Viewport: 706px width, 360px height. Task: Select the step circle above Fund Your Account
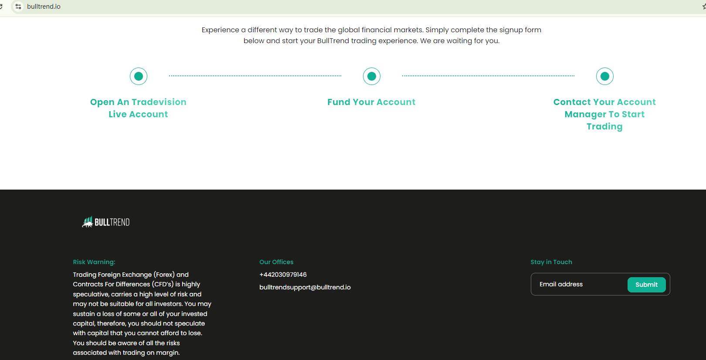[372, 76]
